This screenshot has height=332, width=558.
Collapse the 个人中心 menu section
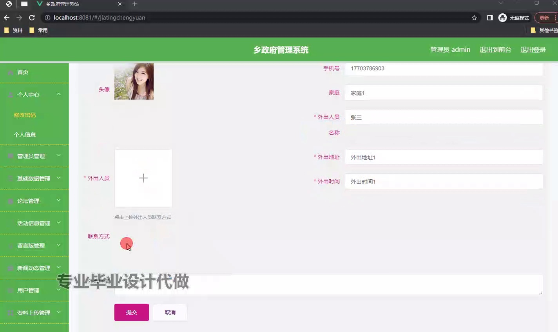pos(58,94)
